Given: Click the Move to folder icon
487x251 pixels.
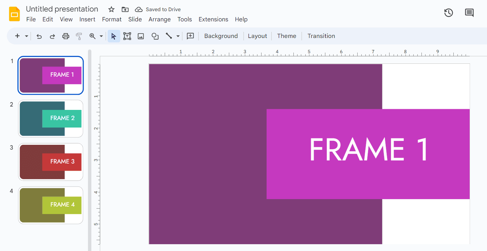Looking at the screenshot, I should (x=125, y=9).
